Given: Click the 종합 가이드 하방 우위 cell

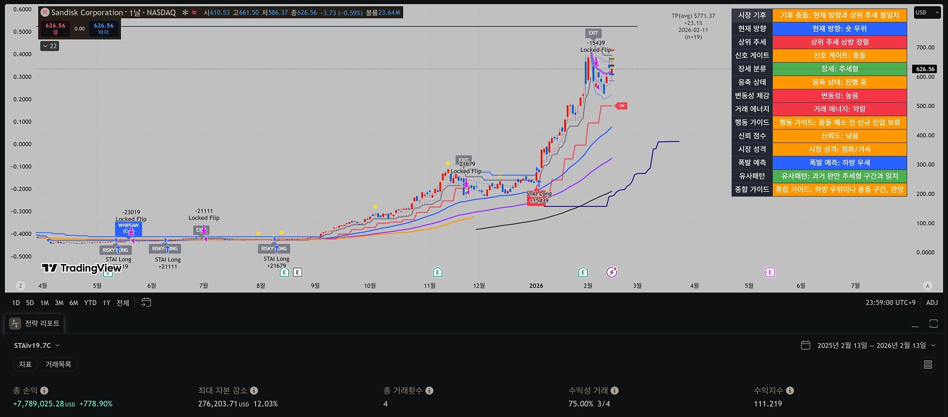Looking at the screenshot, I should (839, 189).
